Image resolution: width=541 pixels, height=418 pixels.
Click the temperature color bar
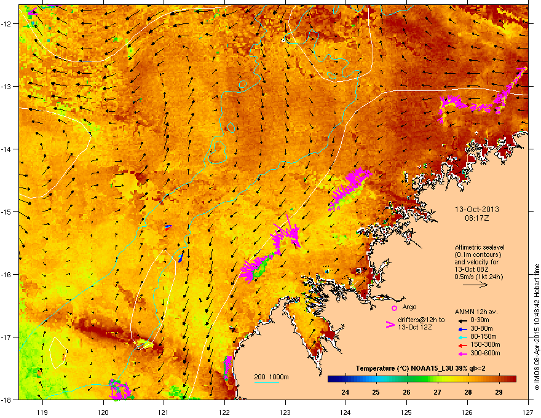(x=422, y=379)
